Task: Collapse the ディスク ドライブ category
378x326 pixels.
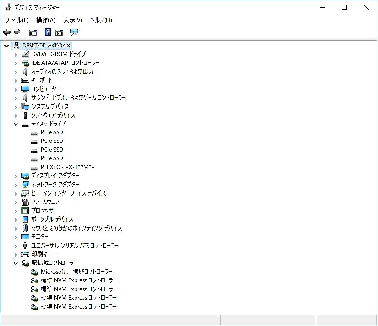Action: (x=15, y=124)
